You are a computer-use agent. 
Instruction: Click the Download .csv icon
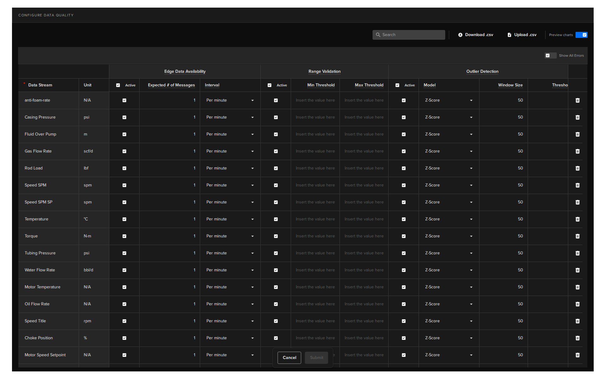(460, 35)
